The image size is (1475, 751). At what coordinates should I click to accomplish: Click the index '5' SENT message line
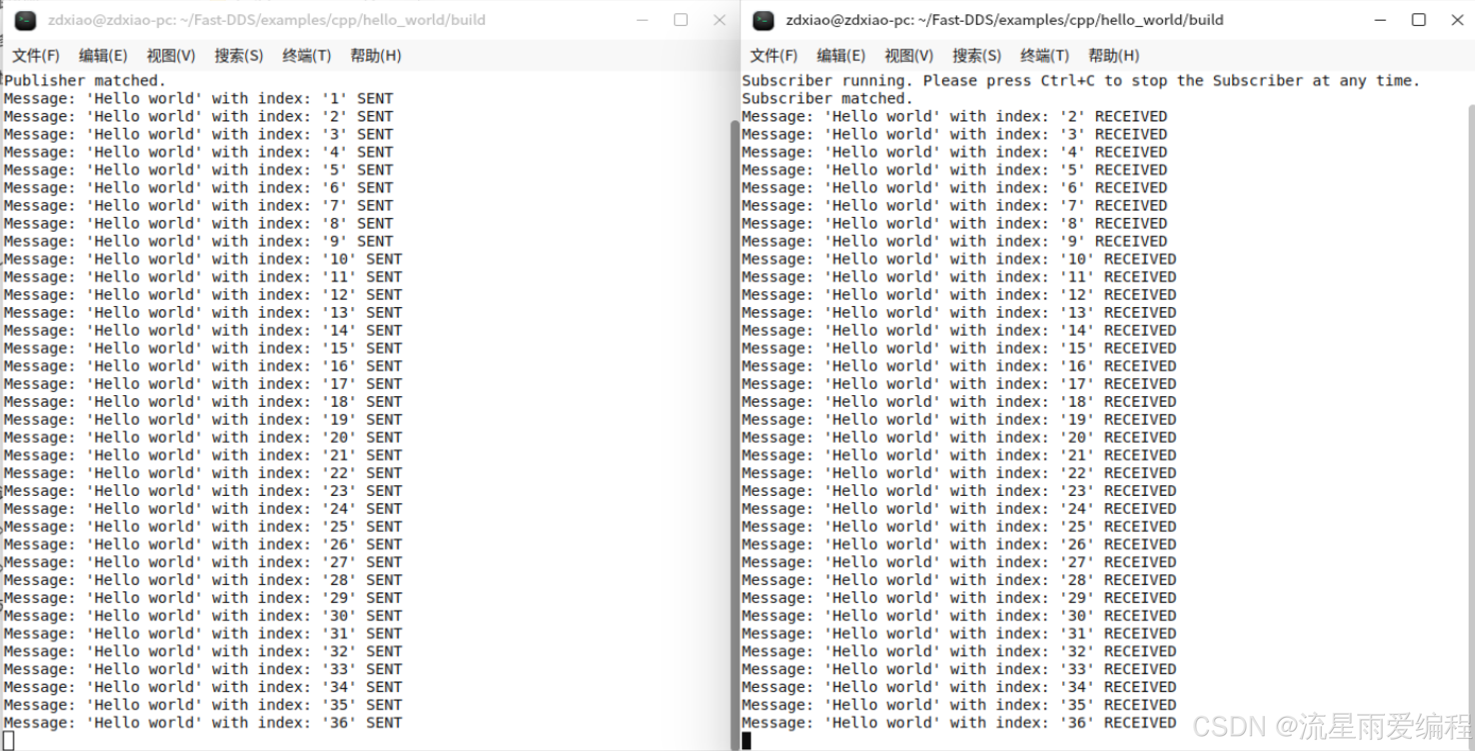click(x=198, y=170)
